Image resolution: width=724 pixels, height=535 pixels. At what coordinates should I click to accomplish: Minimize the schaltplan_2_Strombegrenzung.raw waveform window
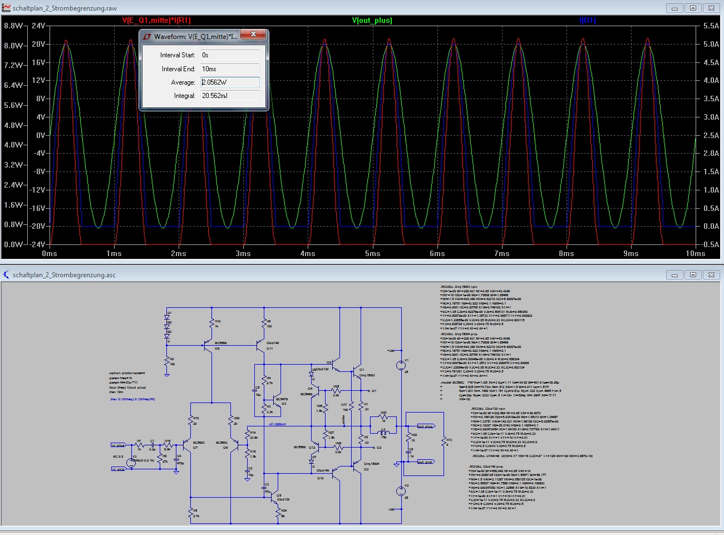pyautogui.click(x=675, y=8)
